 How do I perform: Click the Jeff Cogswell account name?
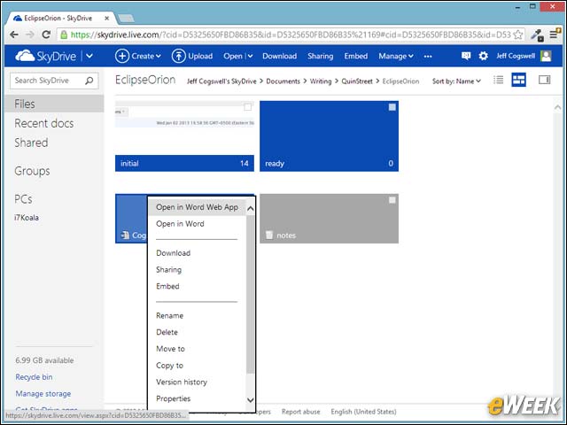point(516,56)
